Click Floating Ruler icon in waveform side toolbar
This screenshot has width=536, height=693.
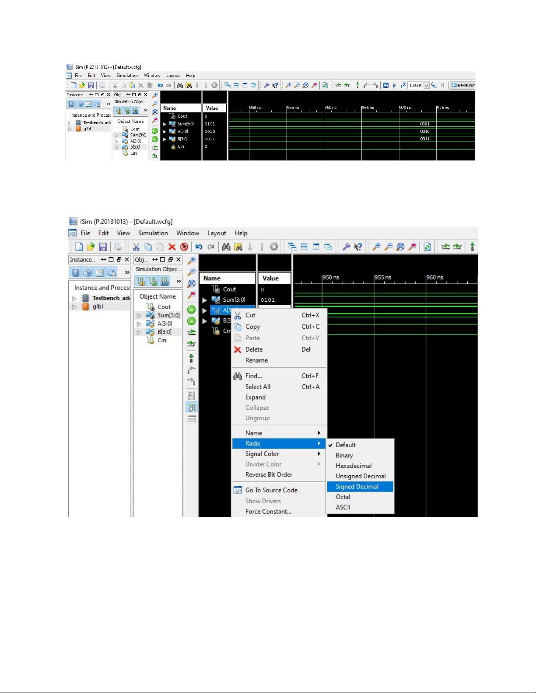click(191, 420)
